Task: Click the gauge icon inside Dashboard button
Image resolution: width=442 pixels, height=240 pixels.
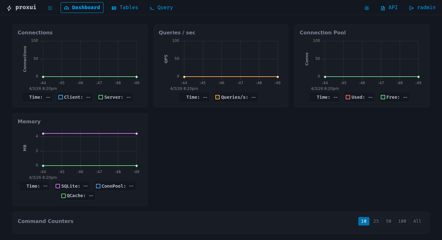Action: coord(67,8)
